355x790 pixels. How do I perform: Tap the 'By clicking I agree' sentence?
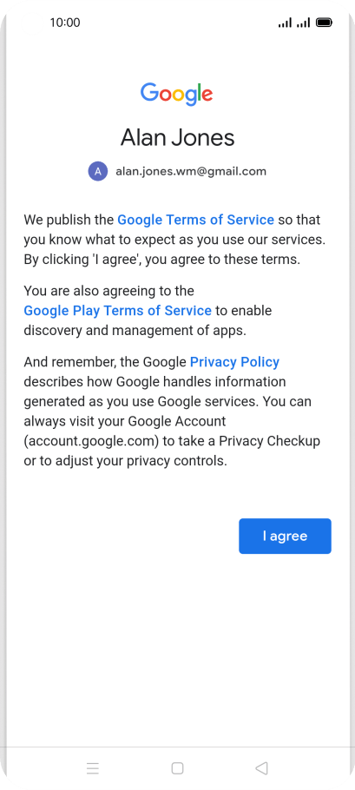pos(161,260)
